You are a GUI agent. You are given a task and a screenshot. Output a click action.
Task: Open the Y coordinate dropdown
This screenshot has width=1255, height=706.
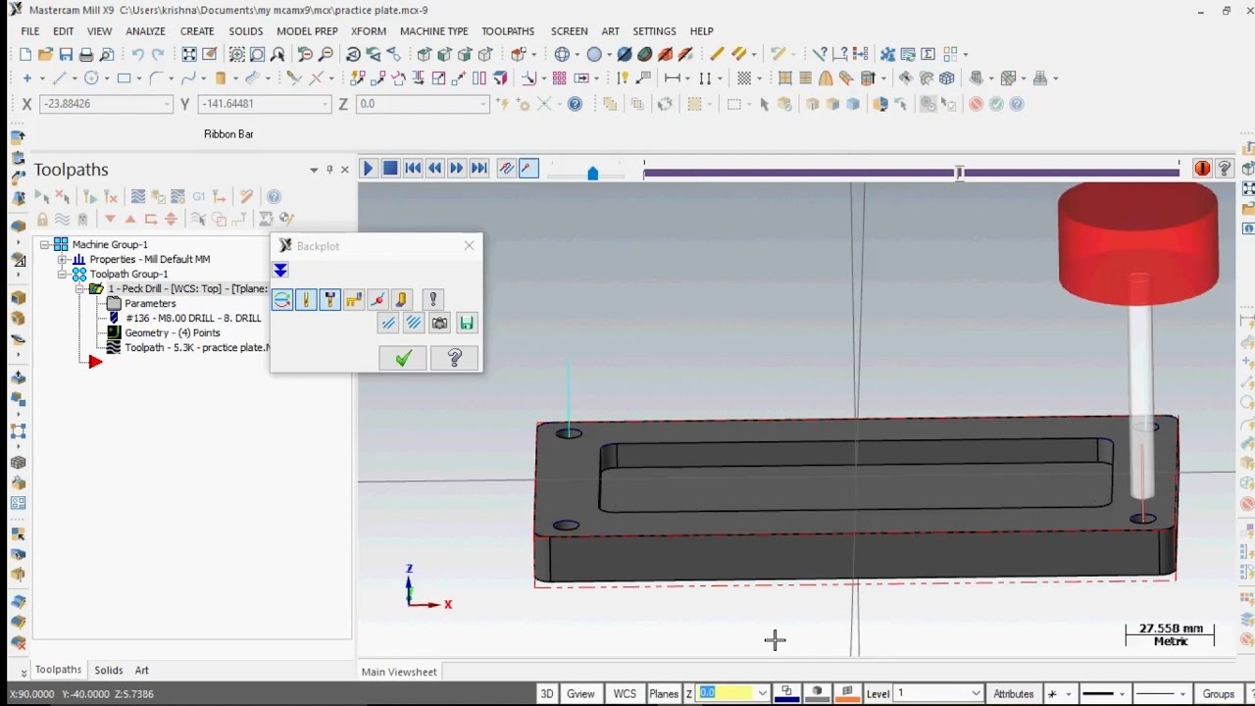click(x=326, y=104)
